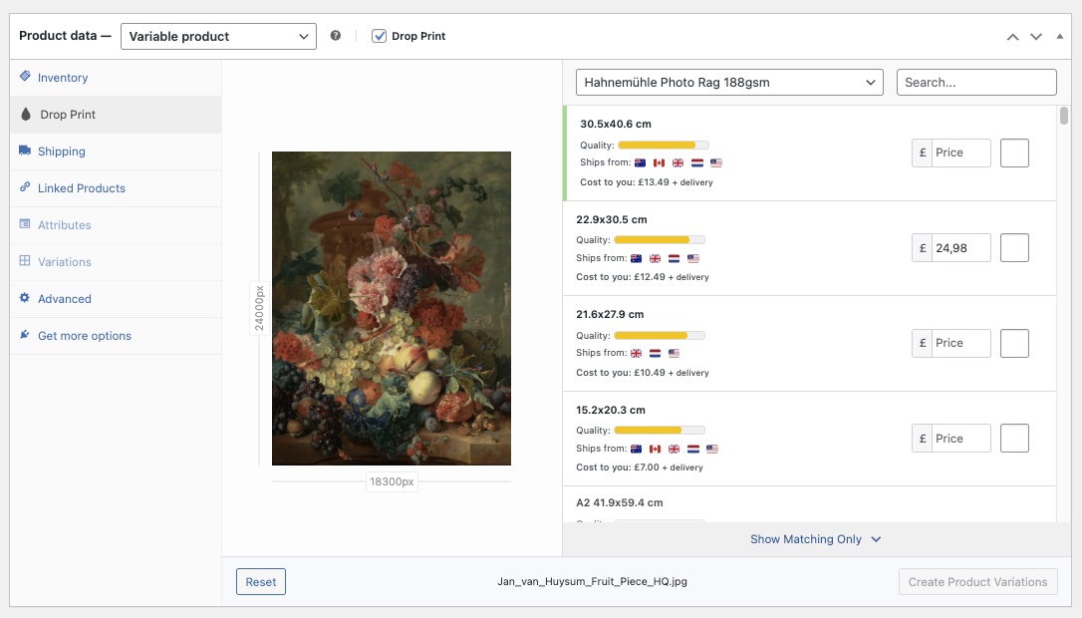This screenshot has width=1082, height=618.
Task: Click the Price field for 21.6x27.9 cm
Action: click(960, 343)
